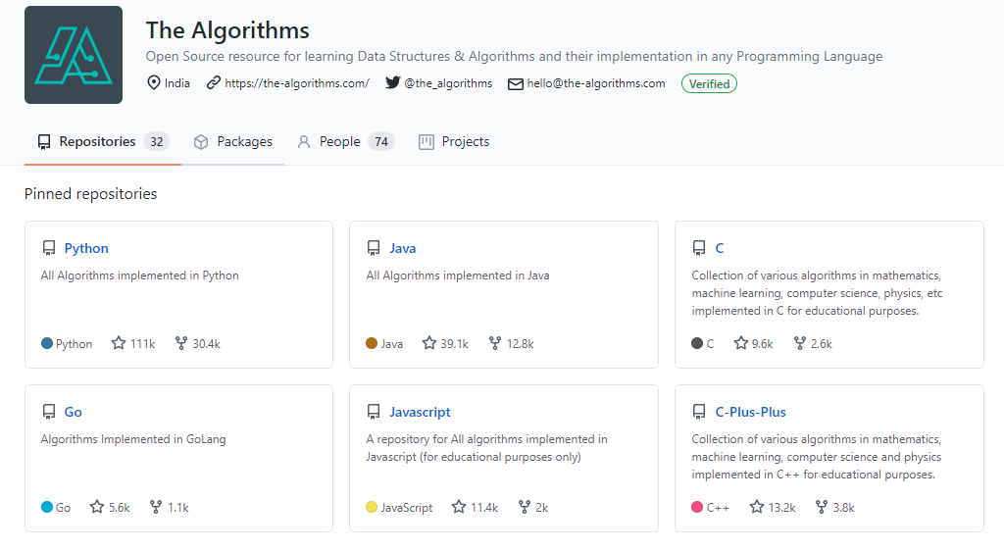Click the 111k stars count on Python
This screenshot has height=551, width=1004.
click(143, 344)
